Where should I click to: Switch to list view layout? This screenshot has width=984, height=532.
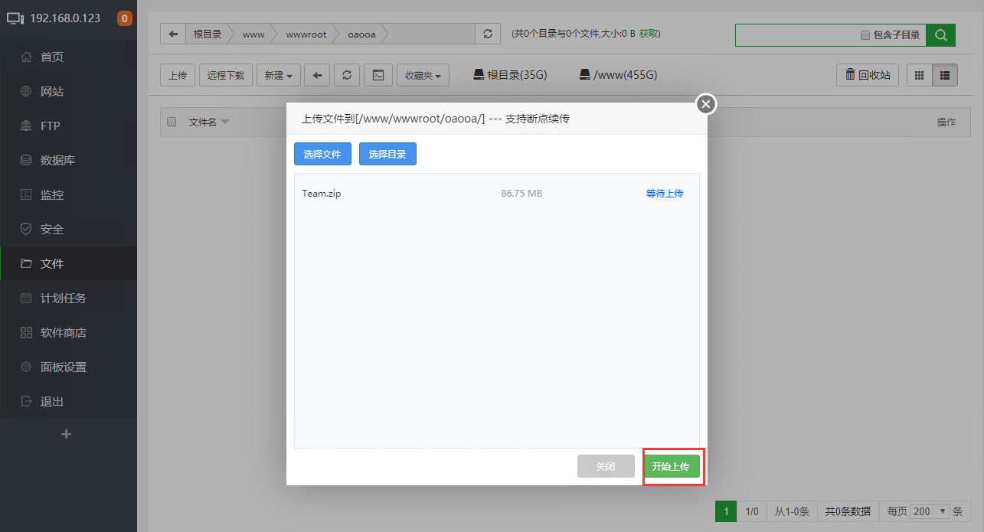click(x=944, y=74)
